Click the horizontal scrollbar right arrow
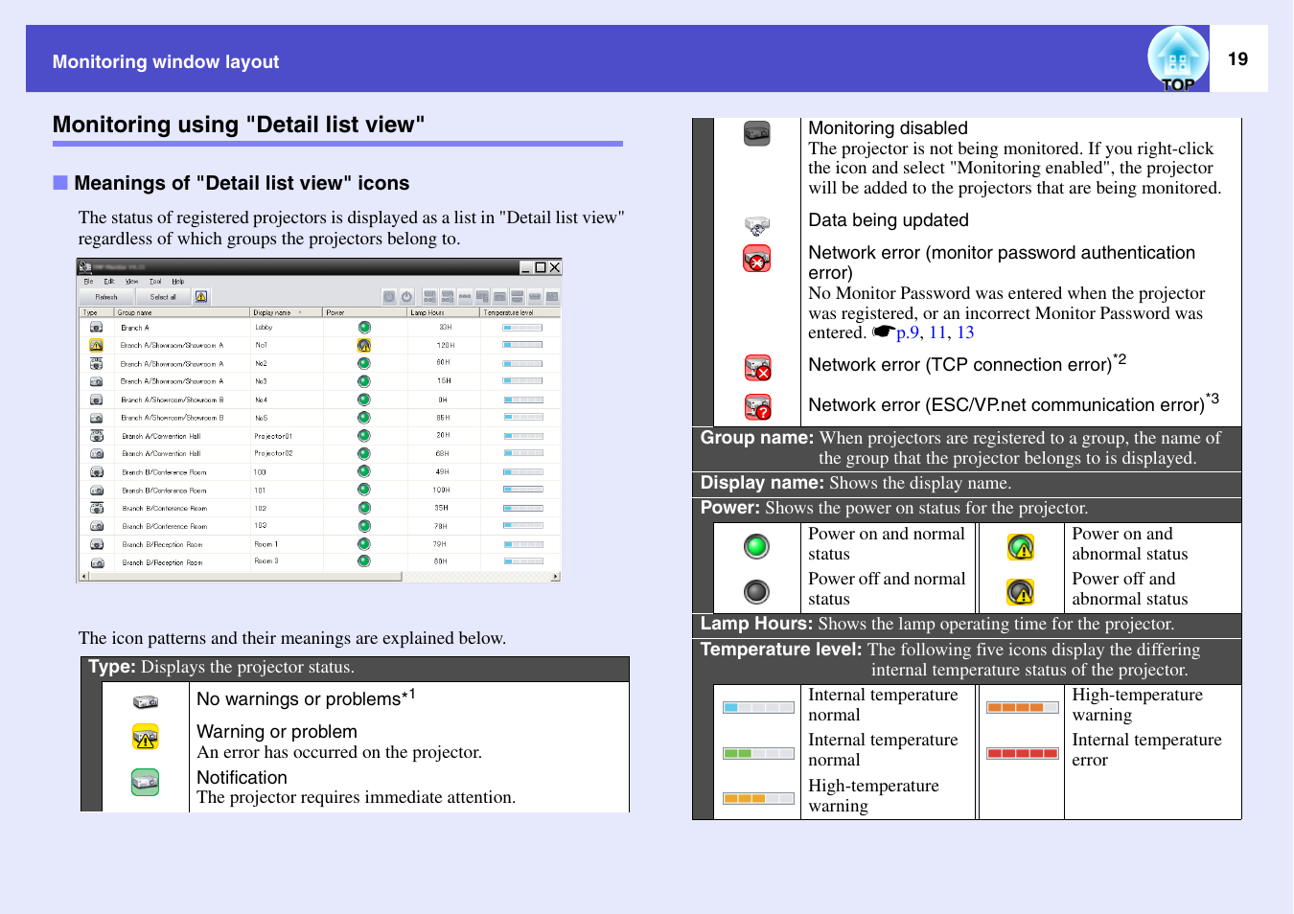This screenshot has height=914, width=1294. click(555, 577)
